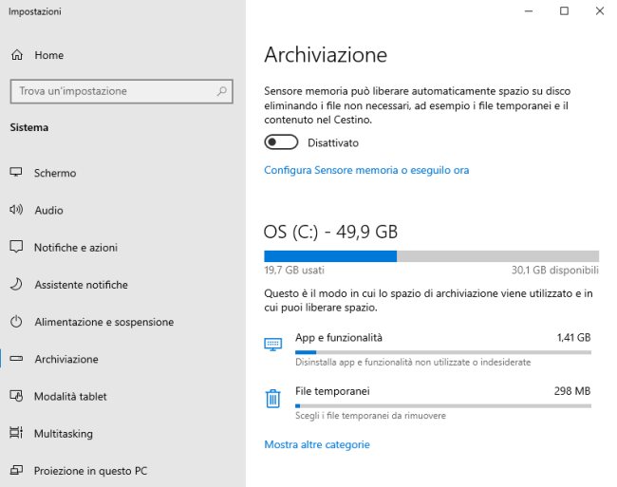This screenshot has width=617, height=487.
Task: Click the 30,1 GB disponibili text
Action: click(555, 270)
